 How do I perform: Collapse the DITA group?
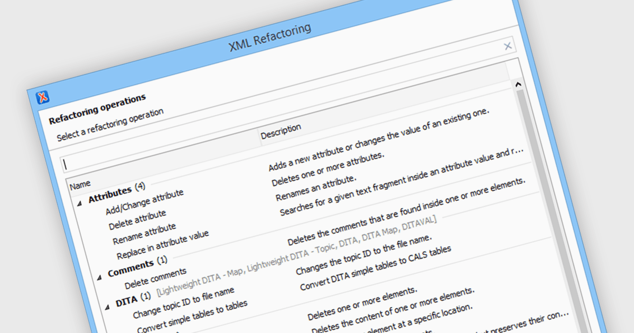[108, 307]
